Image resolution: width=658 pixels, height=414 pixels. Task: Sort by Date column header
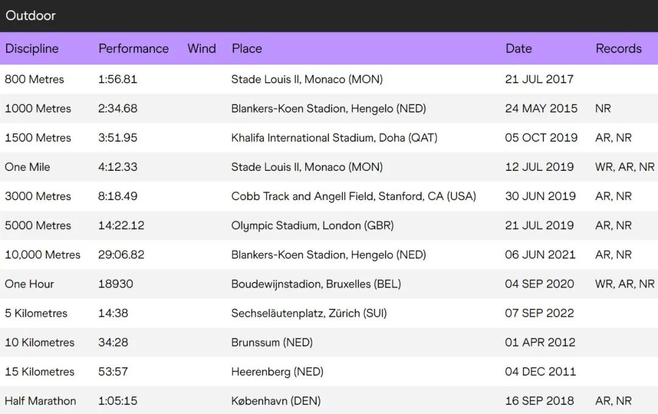point(518,49)
